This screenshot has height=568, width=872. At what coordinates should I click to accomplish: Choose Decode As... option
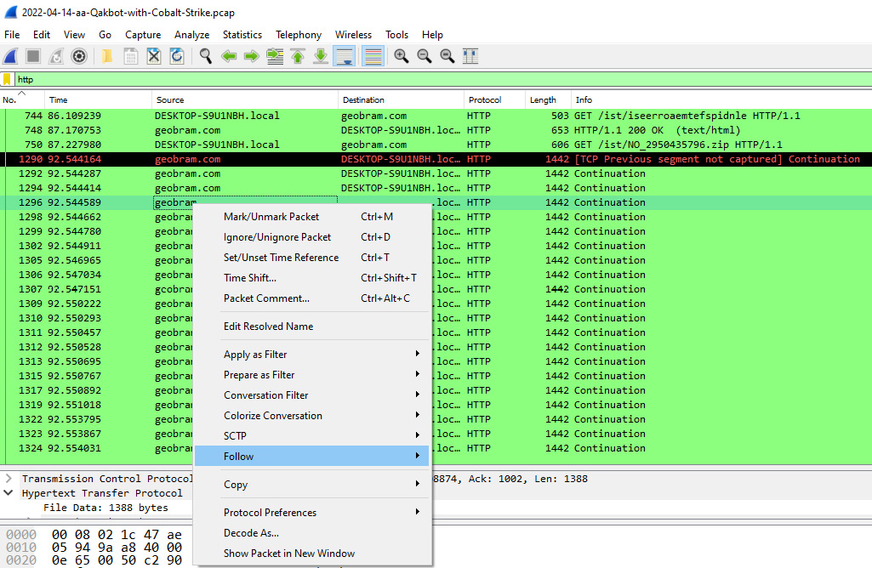coord(312,533)
